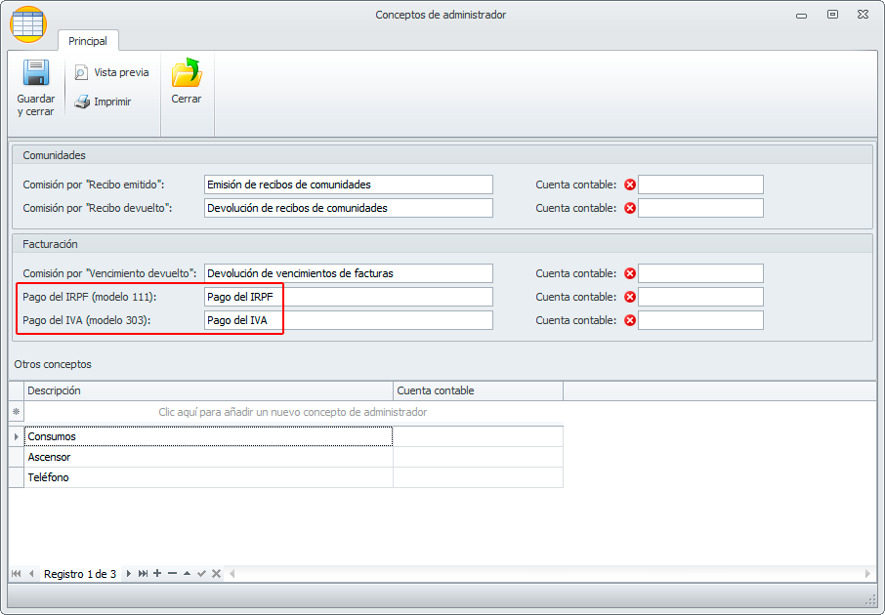Maximize the Conceptos de administrador window
Image resolution: width=885 pixels, height=615 pixels.
coord(832,15)
